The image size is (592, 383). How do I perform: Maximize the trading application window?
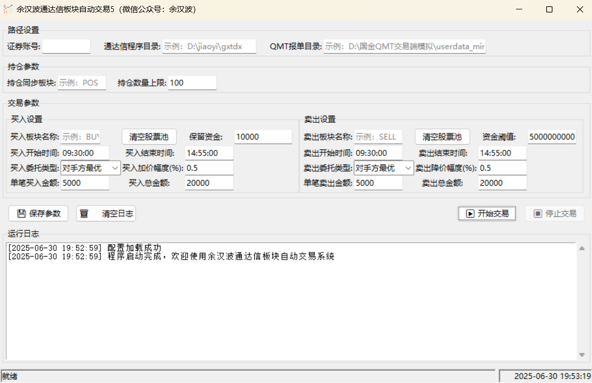(x=549, y=9)
